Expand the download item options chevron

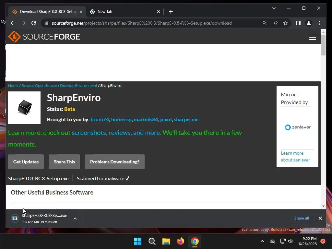(x=75, y=219)
